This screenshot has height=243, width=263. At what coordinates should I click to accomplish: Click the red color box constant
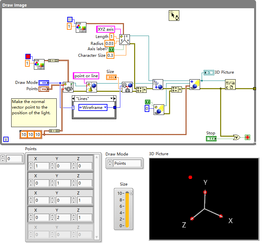(28, 56)
